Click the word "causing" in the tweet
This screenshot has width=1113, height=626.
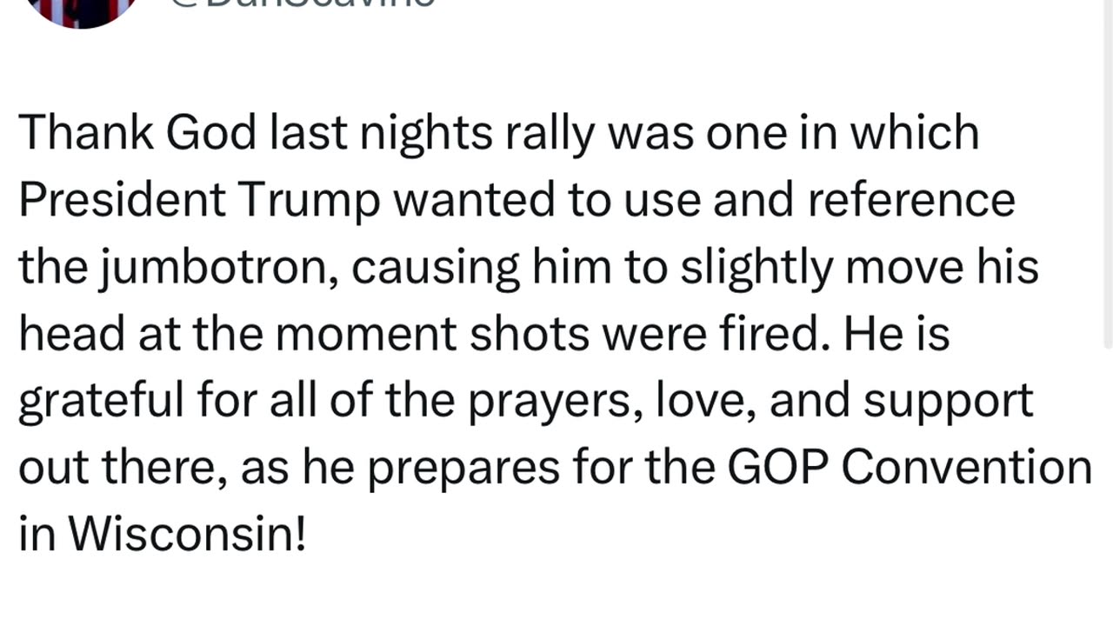[435, 268]
